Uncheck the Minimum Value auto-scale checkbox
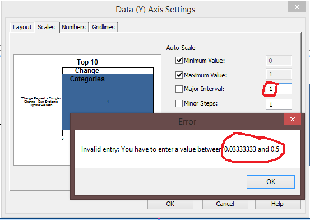Image resolution: width=310 pixels, height=220 pixels. [179, 61]
